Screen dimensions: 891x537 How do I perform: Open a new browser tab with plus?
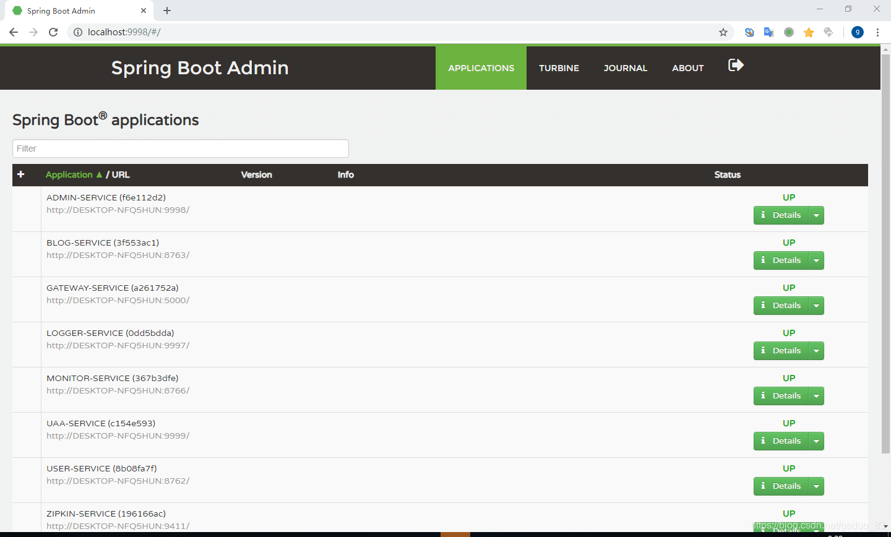pos(167,11)
